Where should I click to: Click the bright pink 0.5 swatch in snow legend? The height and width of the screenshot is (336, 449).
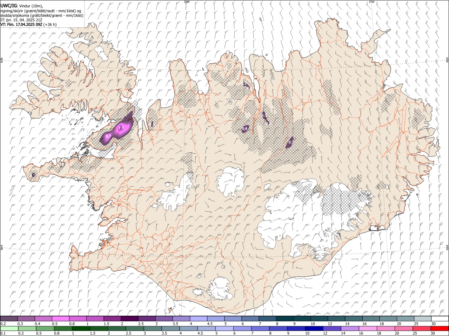[61, 319]
